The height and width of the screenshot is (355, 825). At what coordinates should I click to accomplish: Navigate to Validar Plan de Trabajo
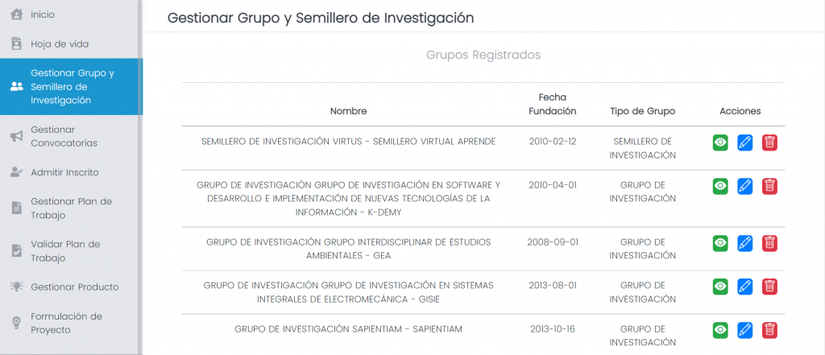click(65, 250)
